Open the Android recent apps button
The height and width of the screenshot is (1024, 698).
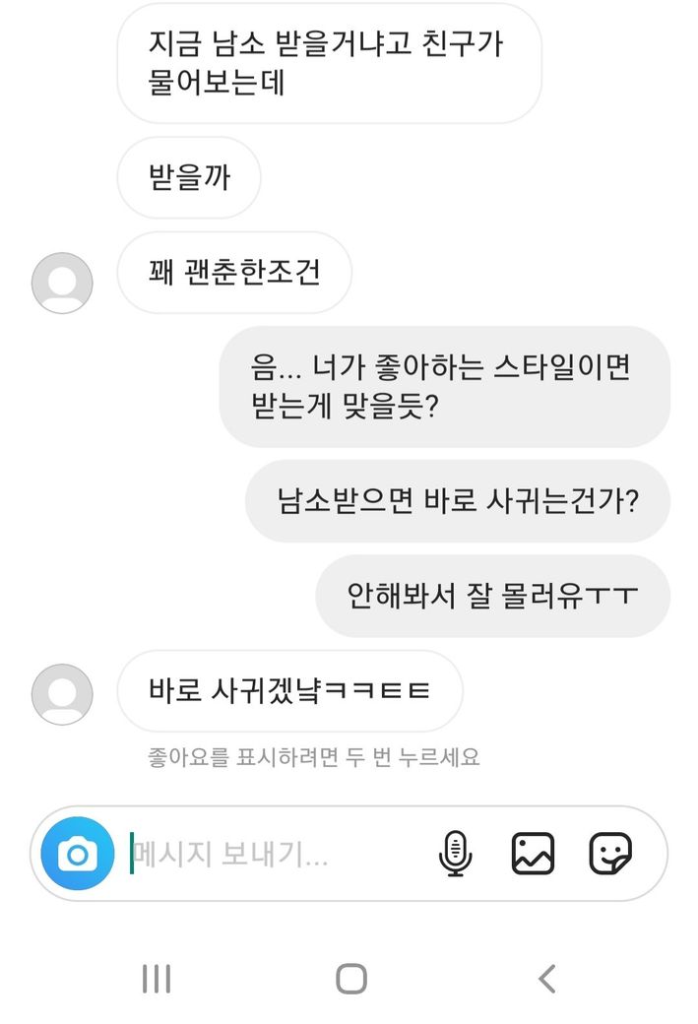tap(157, 979)
